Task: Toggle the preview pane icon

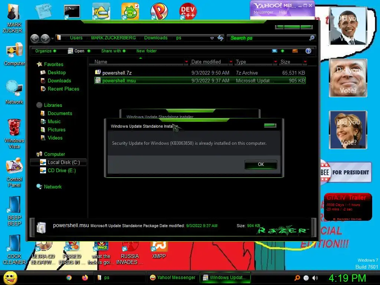Action: pos(295,51)
